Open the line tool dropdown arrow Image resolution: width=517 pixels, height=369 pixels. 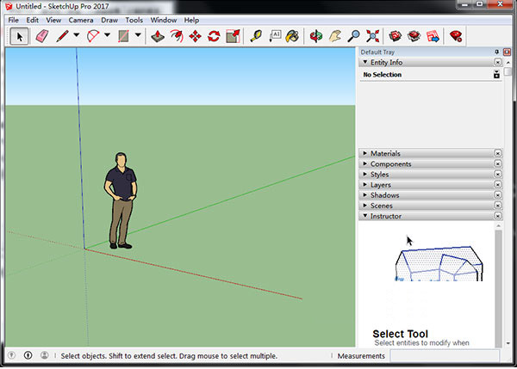[76, 36]
